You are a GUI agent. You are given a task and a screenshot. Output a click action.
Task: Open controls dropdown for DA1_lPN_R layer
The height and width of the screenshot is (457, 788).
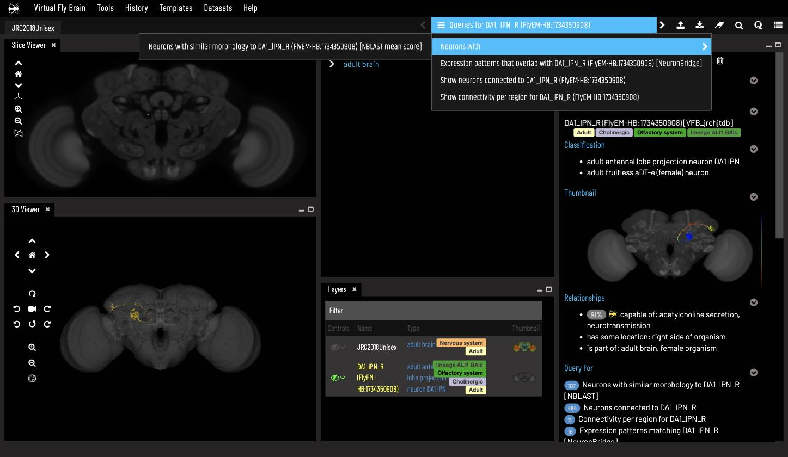(343, 378)
